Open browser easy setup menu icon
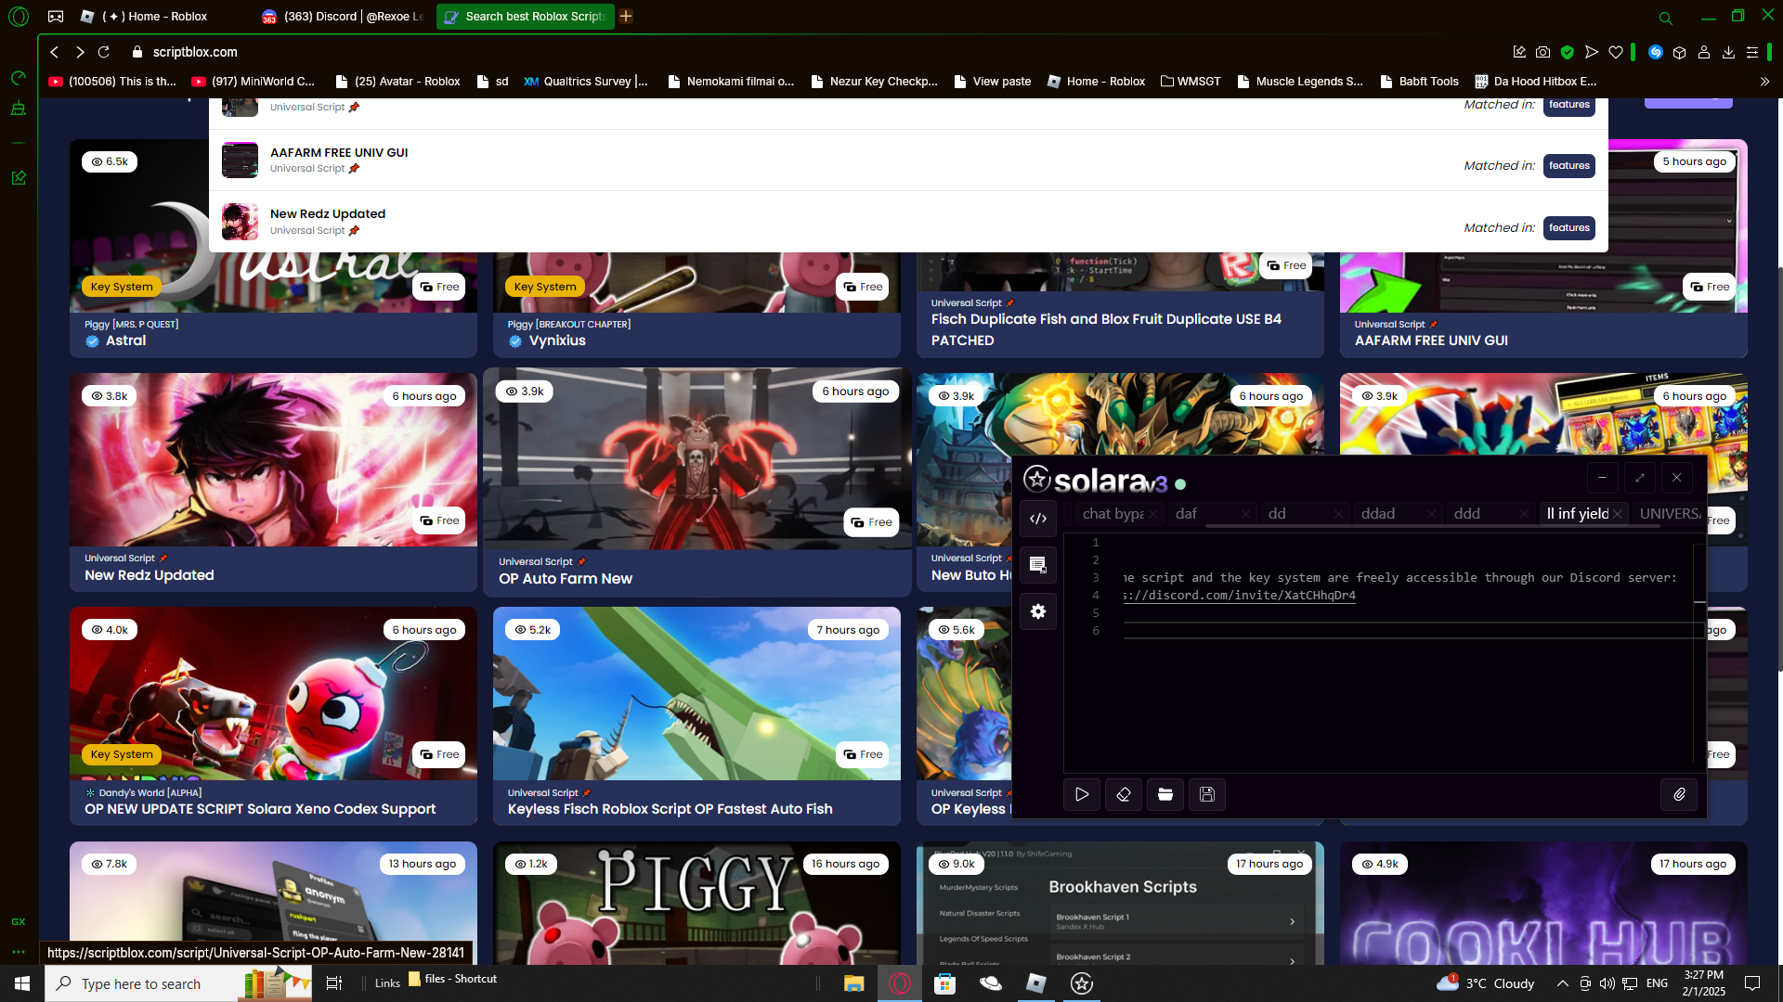1783x1002 pixels. [1752, 52]
